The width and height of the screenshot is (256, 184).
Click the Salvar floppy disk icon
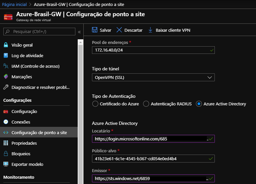[x=95, y=30]
